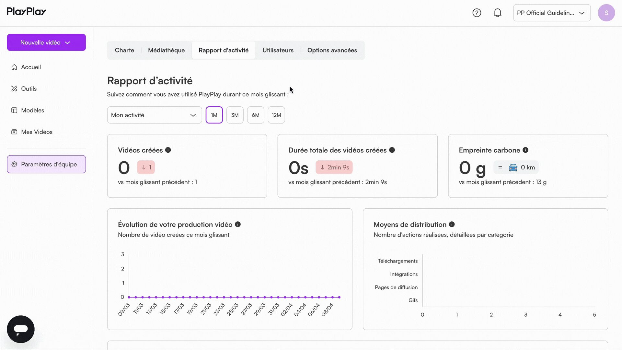The image size is (622, 350).
Task: Expand the Nouvelle vidéo dropdown button
Action: pyautogui.click(x=46, y=42)
